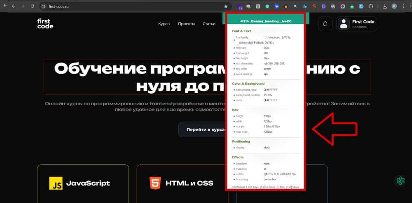This screenshot has height=203, width=412.
Task: Go to the Статьи section
Action: (x=209, y=24)
